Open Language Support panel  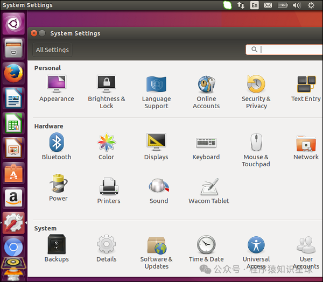click(156, 92)
